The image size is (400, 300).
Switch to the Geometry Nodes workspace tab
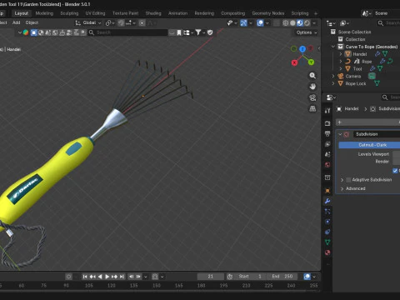click(x=268, y=13)
